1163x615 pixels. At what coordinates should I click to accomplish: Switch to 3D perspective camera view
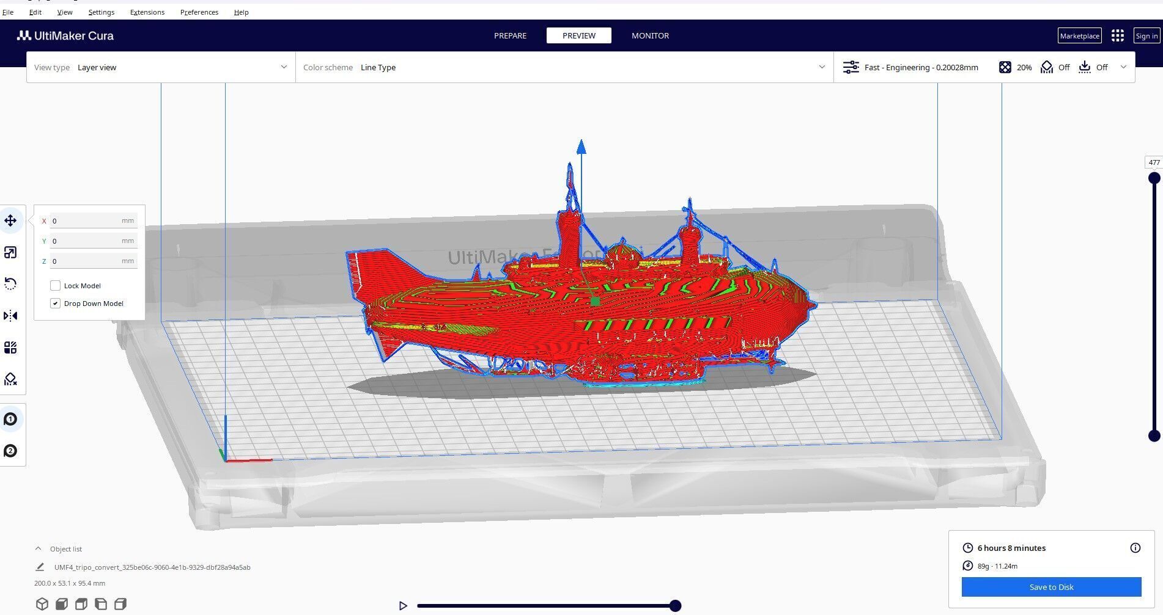pos(42,604)
